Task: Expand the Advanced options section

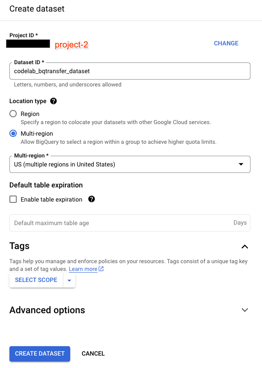Action: tap(245, 310)
